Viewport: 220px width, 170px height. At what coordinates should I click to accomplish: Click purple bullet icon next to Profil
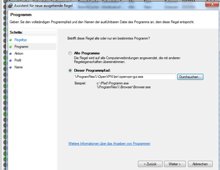(10, 60)
